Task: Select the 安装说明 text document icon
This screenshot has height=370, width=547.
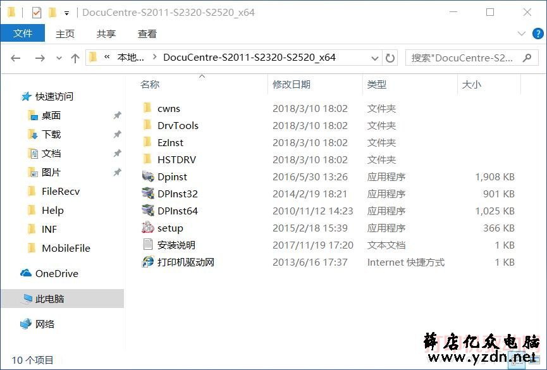Action: point(148,244)
